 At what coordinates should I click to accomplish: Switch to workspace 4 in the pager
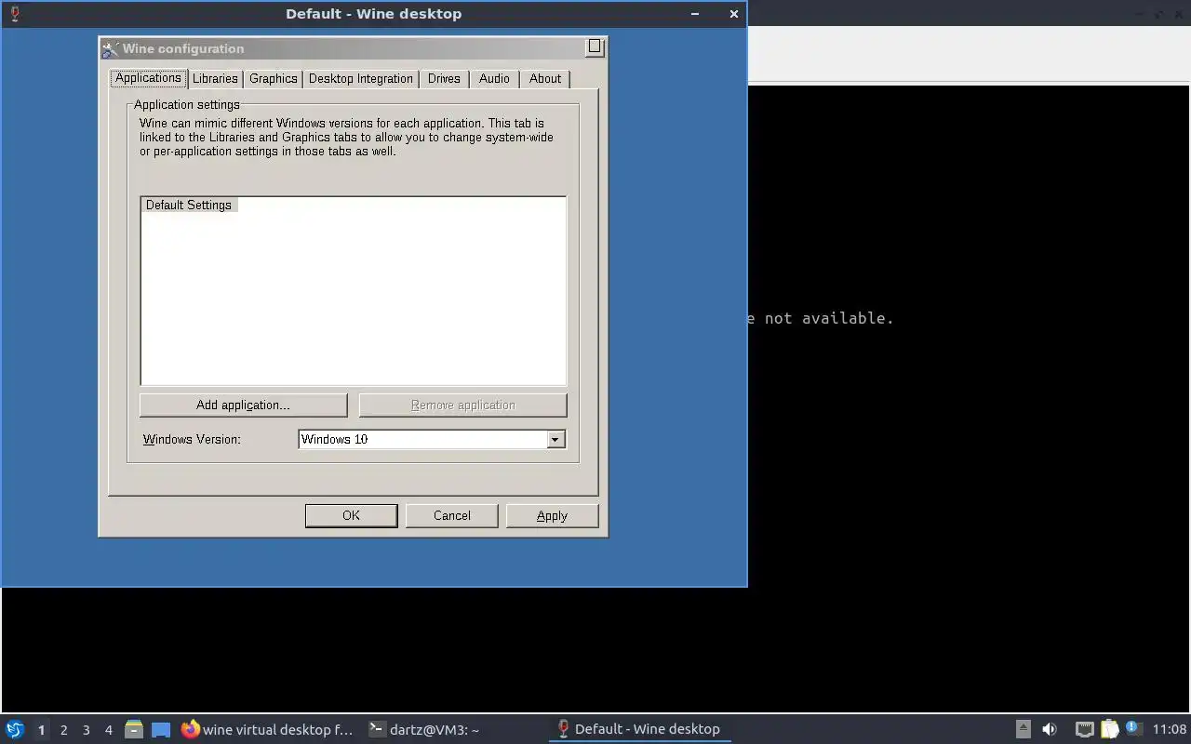[108, 730]
